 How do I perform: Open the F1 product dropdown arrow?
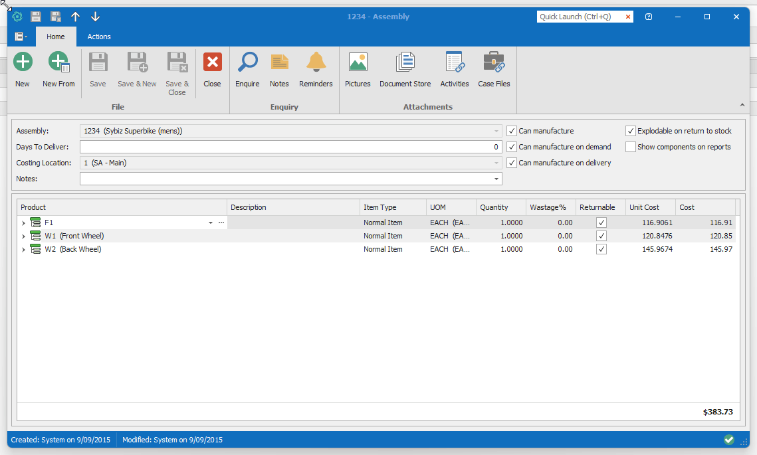point(211,223)
